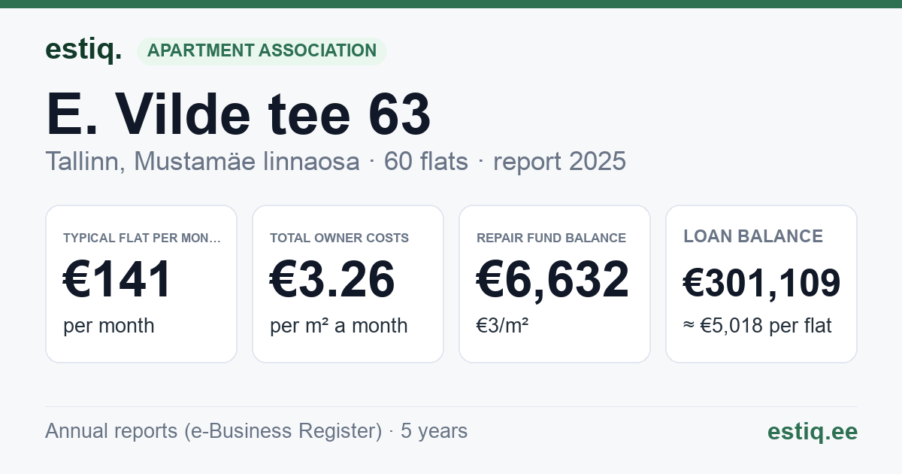Click the €141 value
This screenshot has width=902, height=474.
tap(118, 280)
